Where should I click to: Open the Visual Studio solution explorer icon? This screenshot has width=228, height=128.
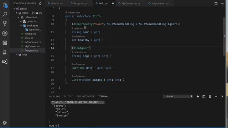pyautogui.click(x=5, y=62)
